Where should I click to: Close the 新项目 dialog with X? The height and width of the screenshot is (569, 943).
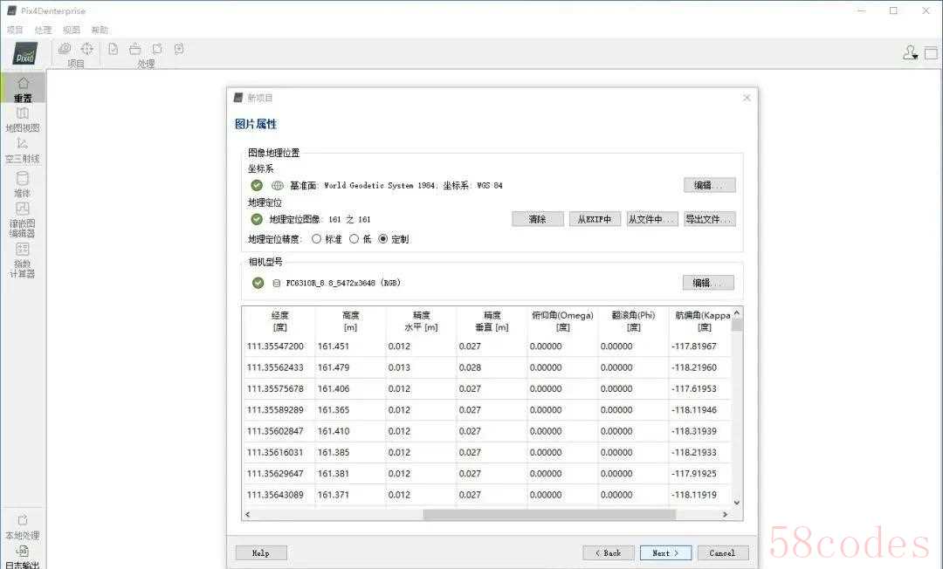point(747,98)
